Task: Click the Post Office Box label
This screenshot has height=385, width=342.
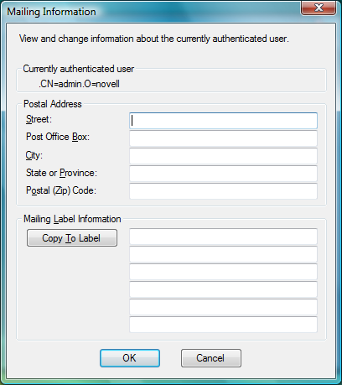Action: click(58, 137)
